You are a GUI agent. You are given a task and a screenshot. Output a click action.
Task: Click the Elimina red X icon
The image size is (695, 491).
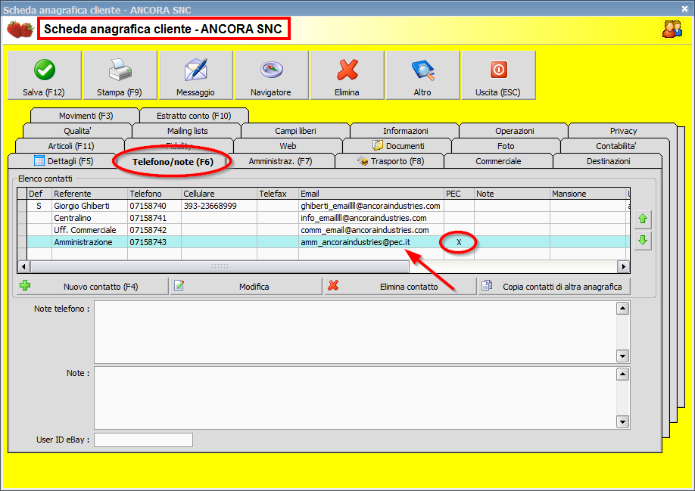346,69
